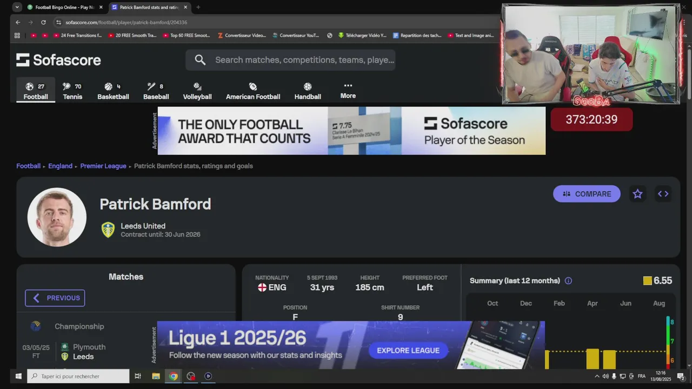
Task: Click the site info icon in the address bar
Action: point(58,22)
